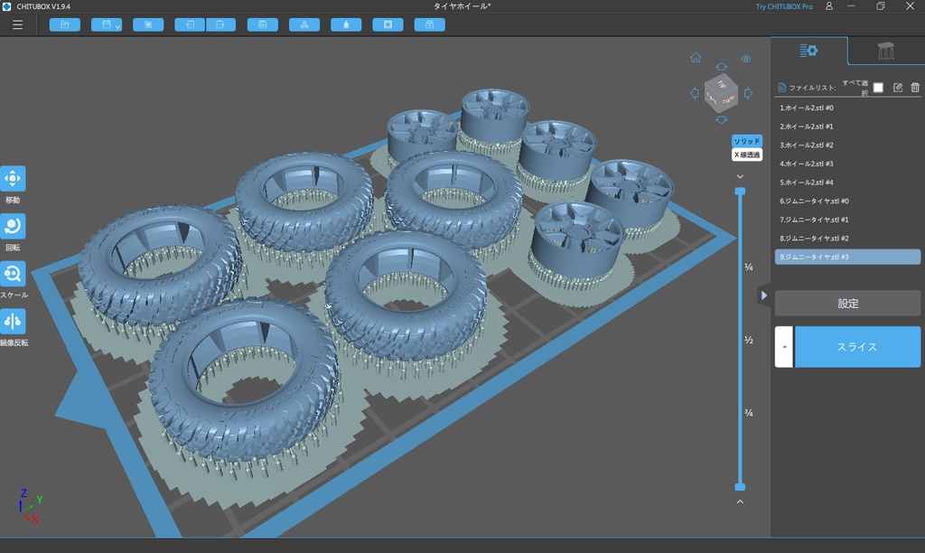Check the Select All (すべて選択) checkbox
925x553 pixels.
pyautogui.click(x=878, y=88)
